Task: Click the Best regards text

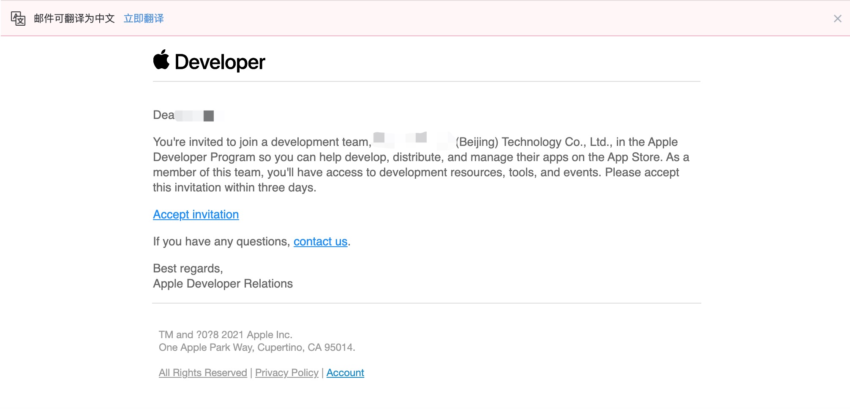Action: point(188,269)
